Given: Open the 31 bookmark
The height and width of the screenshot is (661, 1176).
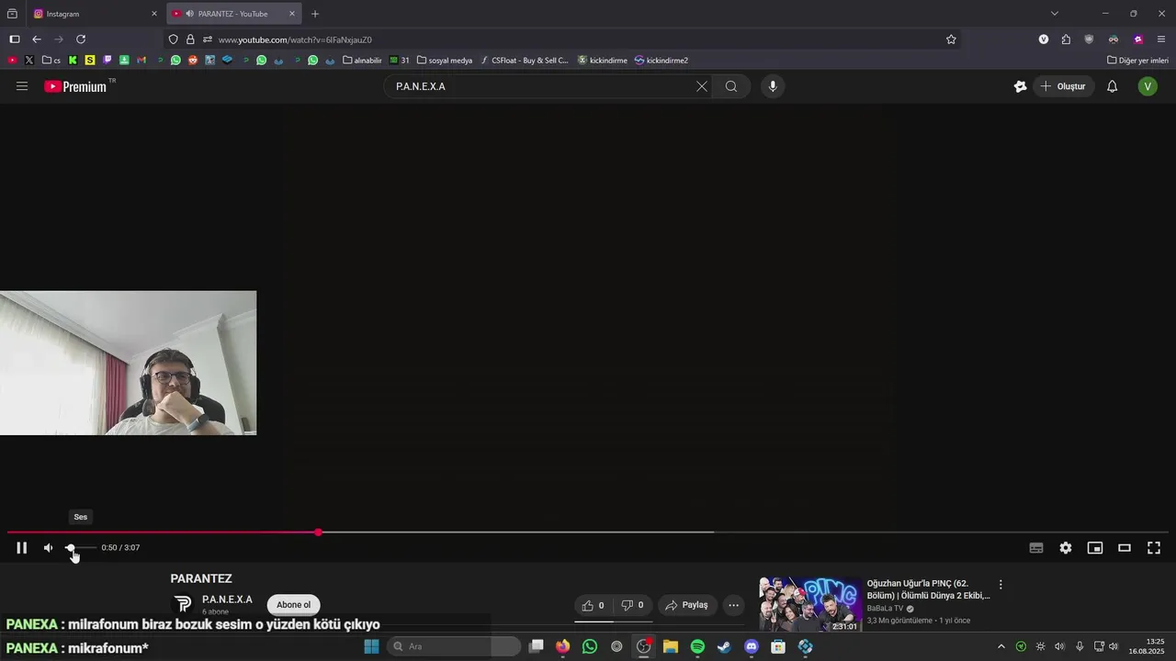Looking at the screenshot, I should [x=400, y=61].
